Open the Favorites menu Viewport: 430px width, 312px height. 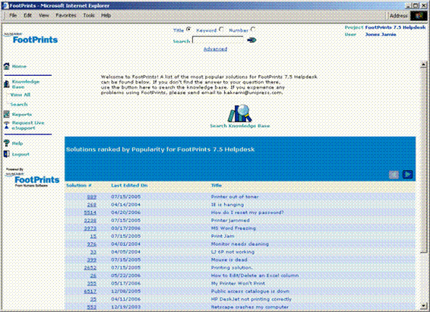(66, 15)
